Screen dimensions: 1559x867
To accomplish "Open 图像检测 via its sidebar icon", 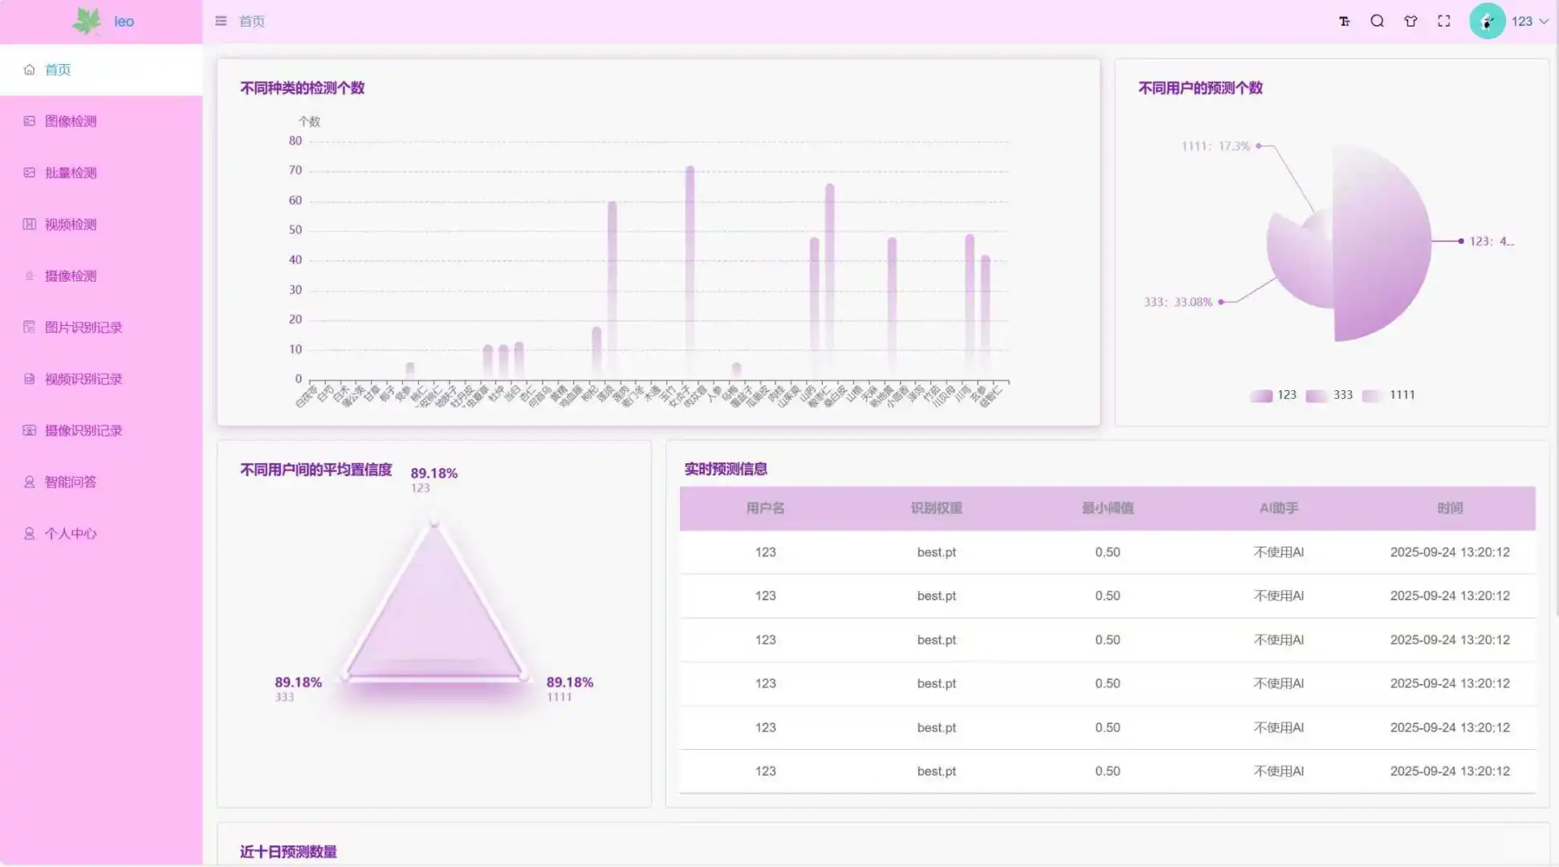I will (29, 120).
